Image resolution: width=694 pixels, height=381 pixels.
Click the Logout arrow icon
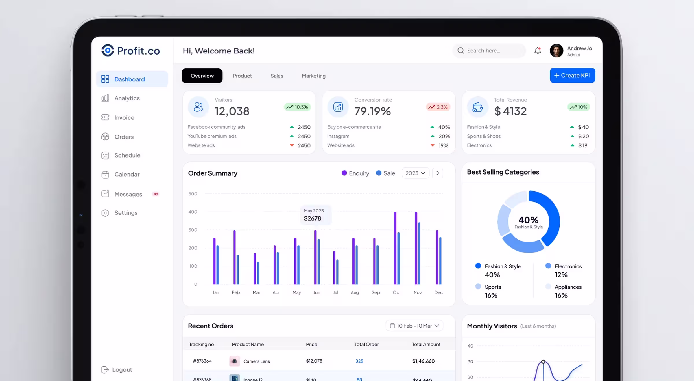point(105,370)
